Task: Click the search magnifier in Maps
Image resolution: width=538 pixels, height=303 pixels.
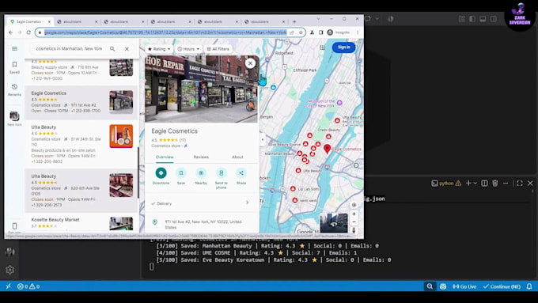Action: point(112,49)
